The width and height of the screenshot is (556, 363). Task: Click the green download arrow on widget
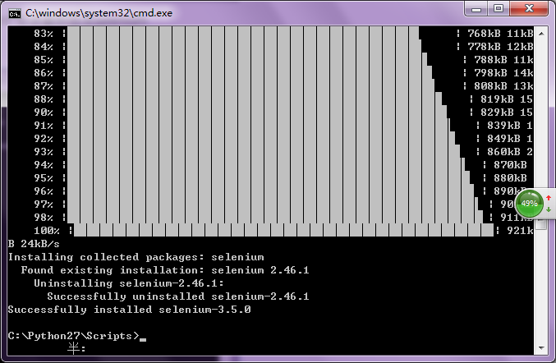click(548, 209)
